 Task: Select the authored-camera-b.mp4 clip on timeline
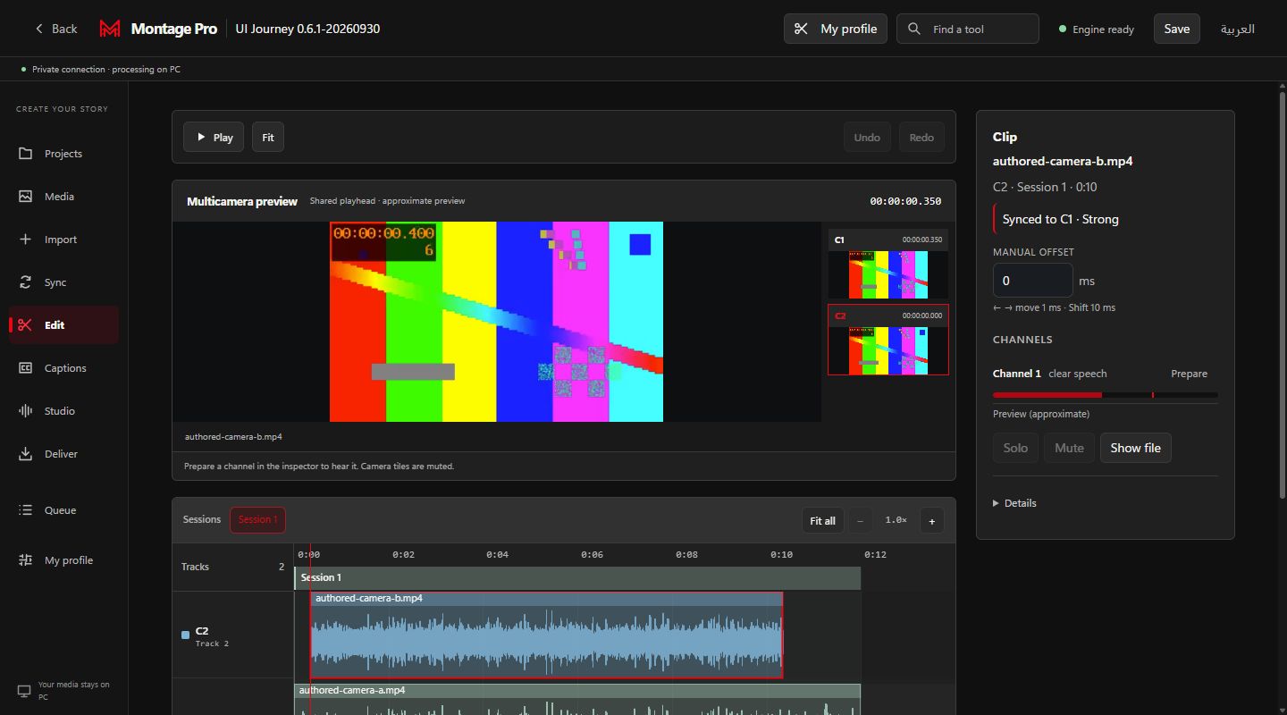(x=546, y=635)
